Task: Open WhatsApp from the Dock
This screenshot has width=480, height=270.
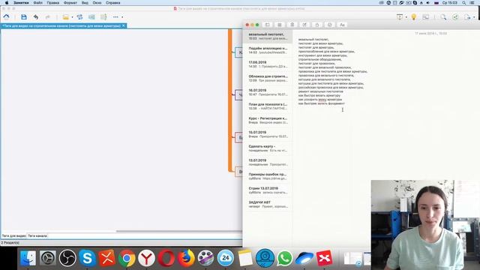Action: coord(285,258)
